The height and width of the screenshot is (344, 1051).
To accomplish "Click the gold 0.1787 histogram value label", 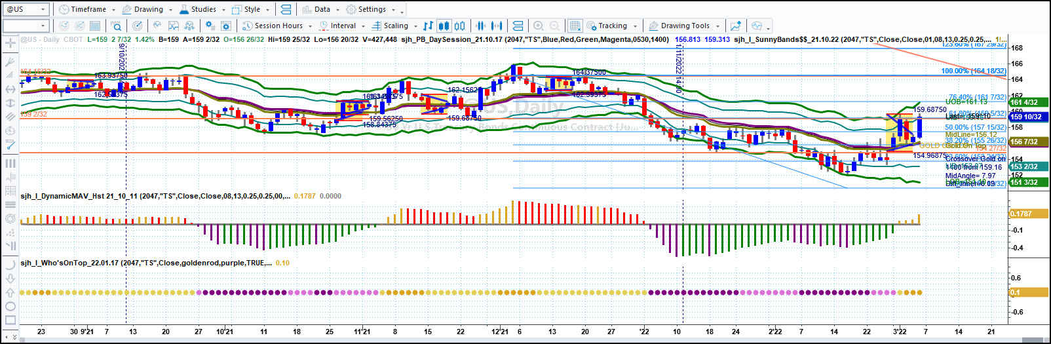I will (x=1028, y=214).
